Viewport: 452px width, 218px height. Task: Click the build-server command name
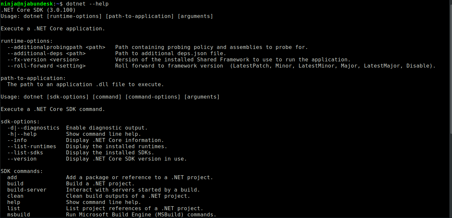tap(27, 190)
